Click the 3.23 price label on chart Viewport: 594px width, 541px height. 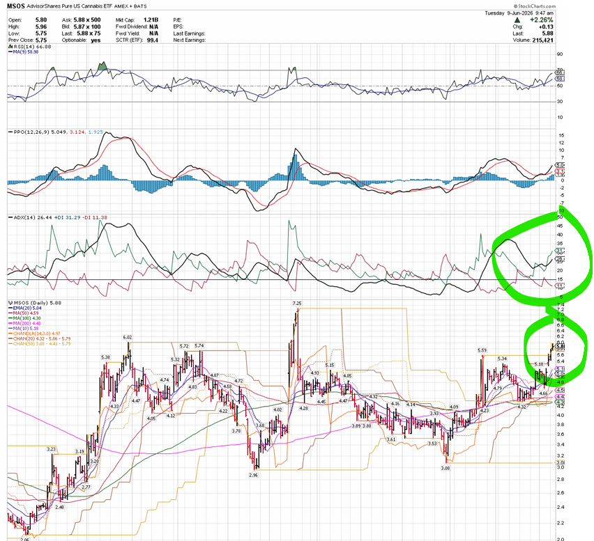click(x=51, y=450)
